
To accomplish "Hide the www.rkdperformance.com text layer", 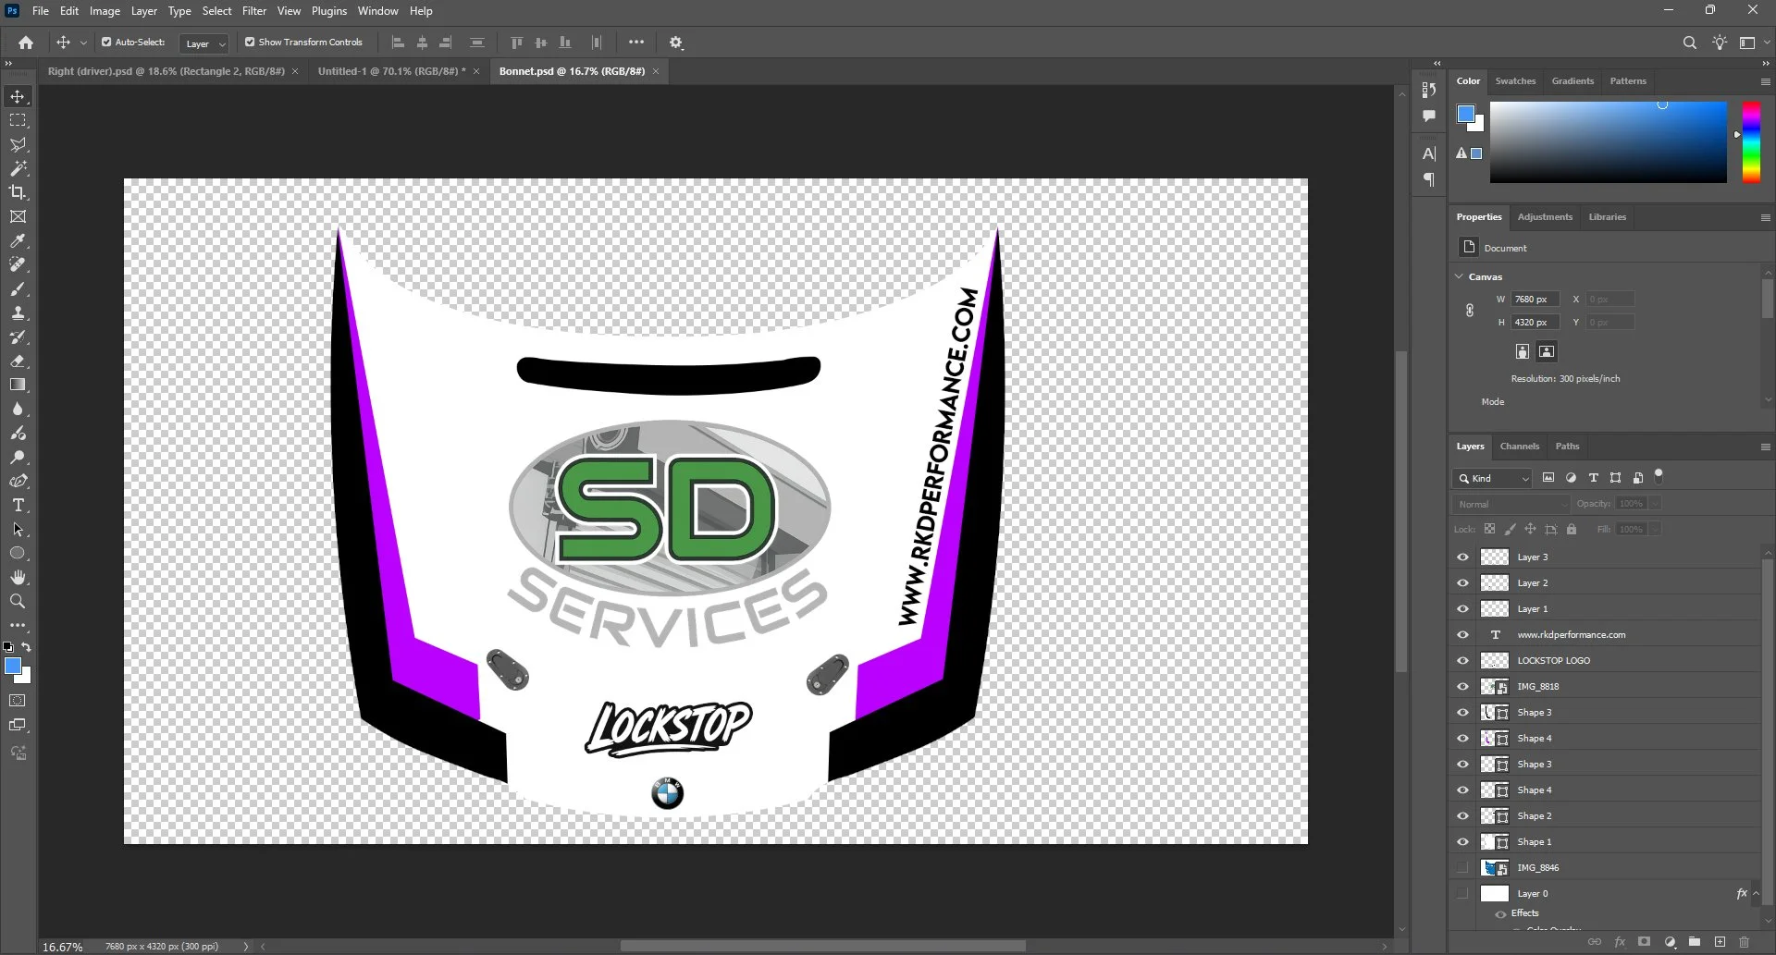I will point(1462,635).
